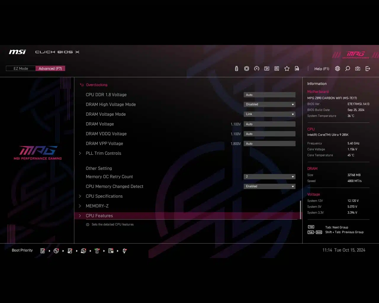Switch to Advanced (F7) mode
This screenshot has width=379, height=303.
(x=50, y=69)
